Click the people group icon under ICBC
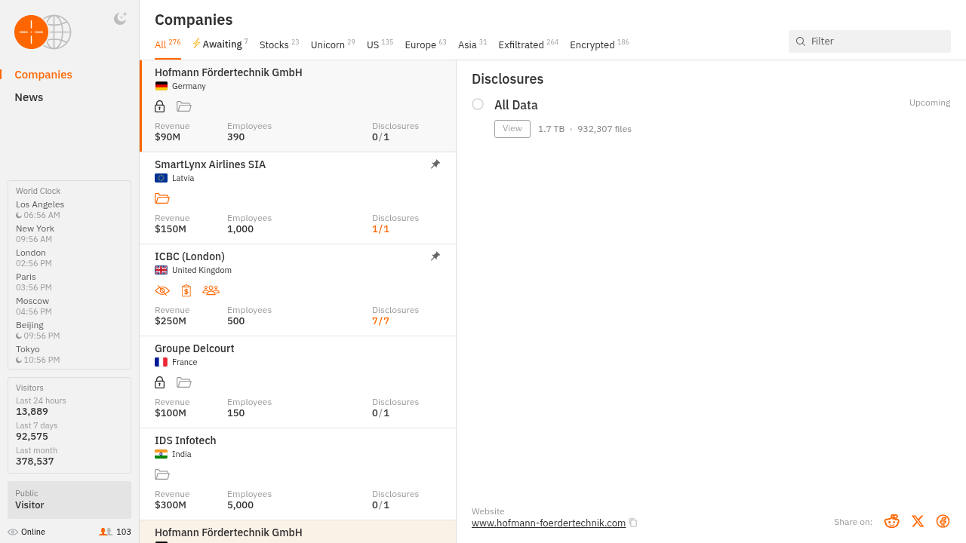The height and width of the screenshot is (543, 966). pos(211,290)
